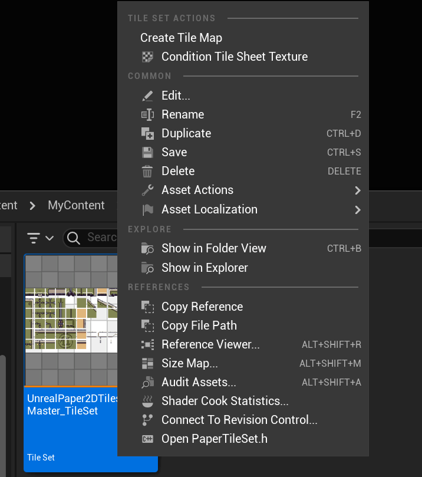The width and height of the screenshot is (422, 477).
Task: Click the Reference Viewer graph icon
Action: [x=148, y=344]
